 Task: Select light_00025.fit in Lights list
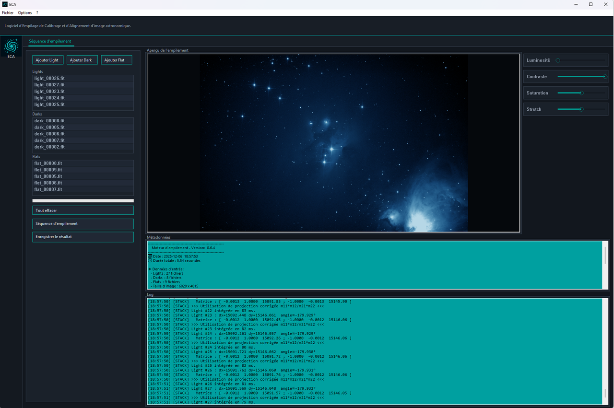(83, 105)
